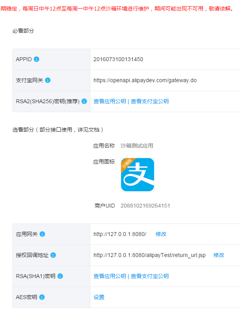
Task: Click 修改 next to the 应用网关 URL
Action: coord(161,234)
